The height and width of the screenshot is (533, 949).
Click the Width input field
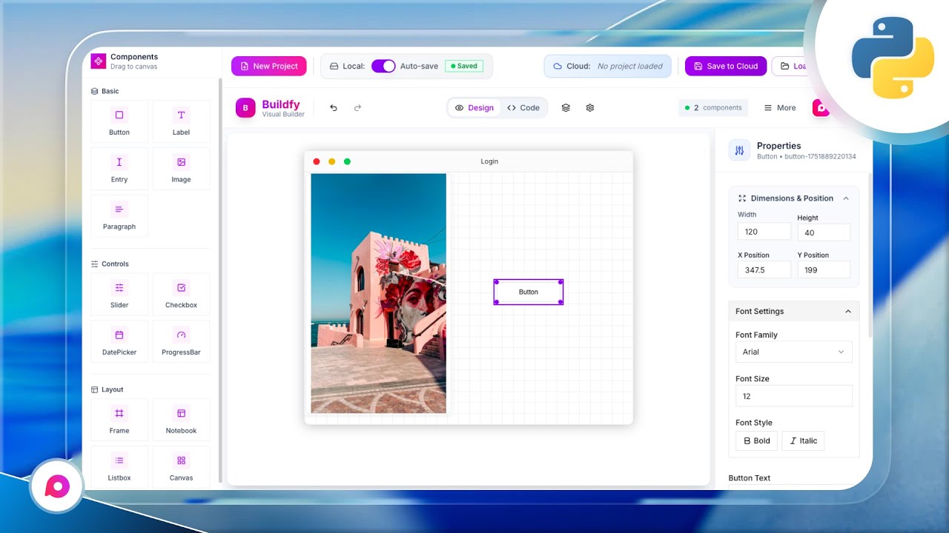click(x=764, y=232)
